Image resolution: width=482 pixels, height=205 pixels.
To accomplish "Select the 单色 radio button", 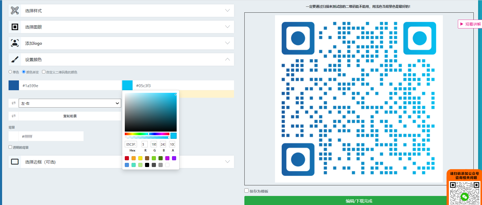I will tap(10, 72).
